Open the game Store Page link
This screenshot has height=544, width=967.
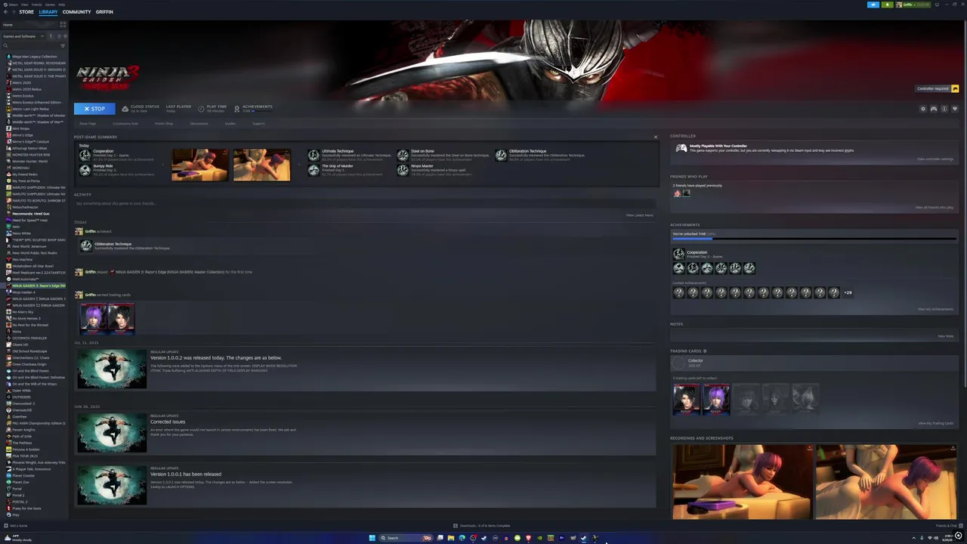click(x=88, y=123)
